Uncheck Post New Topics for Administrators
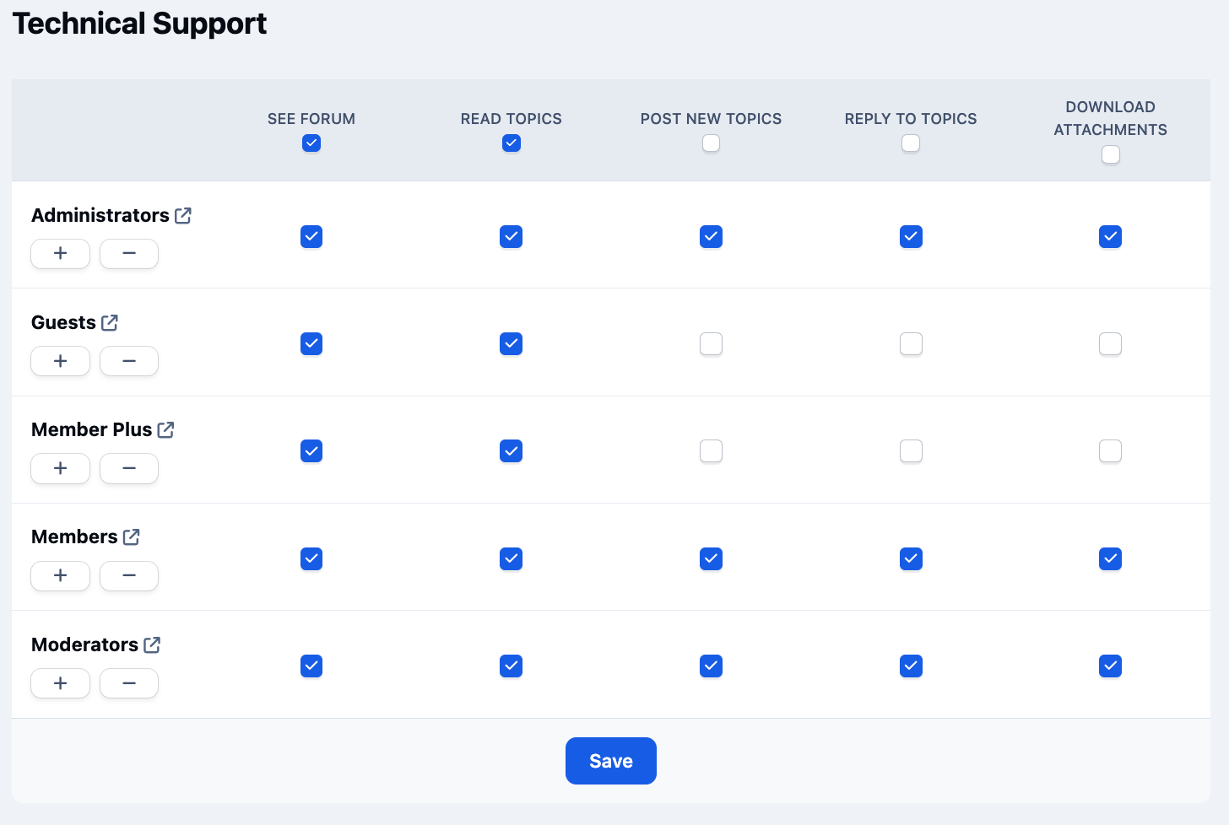This screenshot has height=825, width=1229. click(712, 237)
